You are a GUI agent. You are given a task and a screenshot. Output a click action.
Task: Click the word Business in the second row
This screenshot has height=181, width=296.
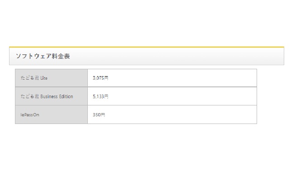tap(50, 96)
